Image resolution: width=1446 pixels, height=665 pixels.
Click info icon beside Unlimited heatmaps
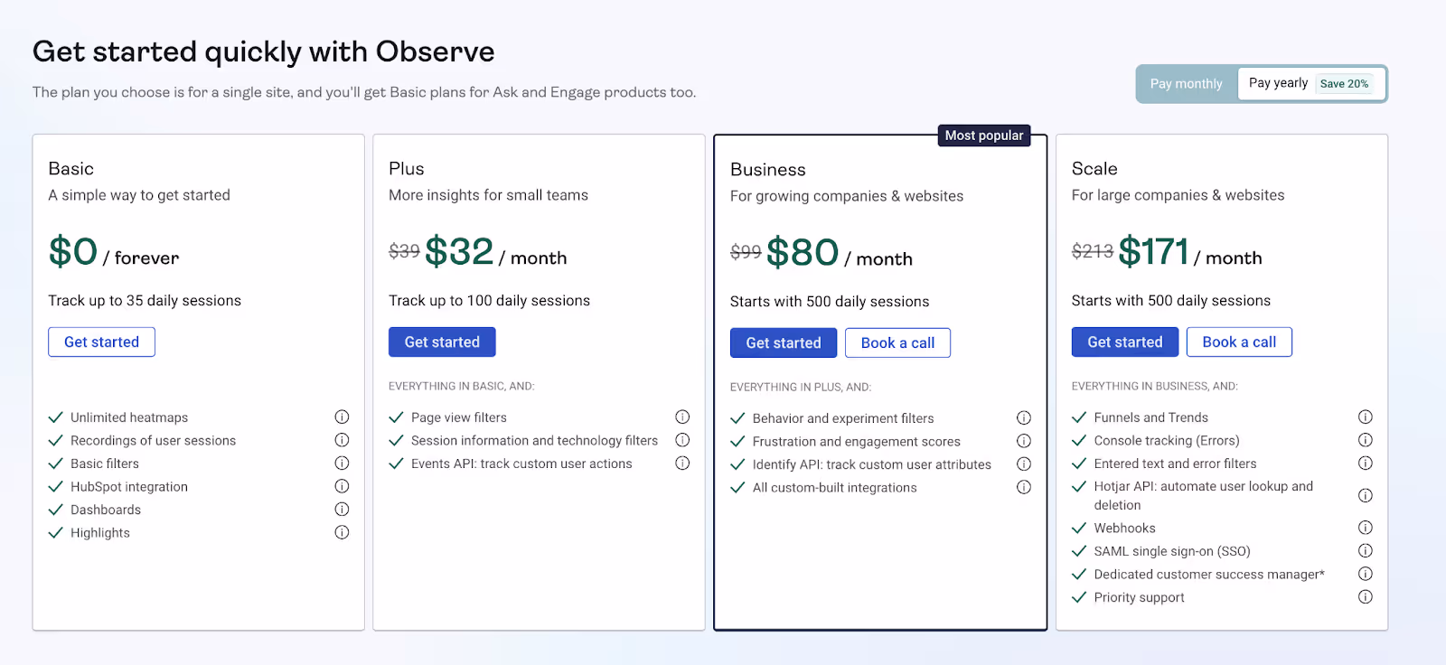[x=342, y=417]
